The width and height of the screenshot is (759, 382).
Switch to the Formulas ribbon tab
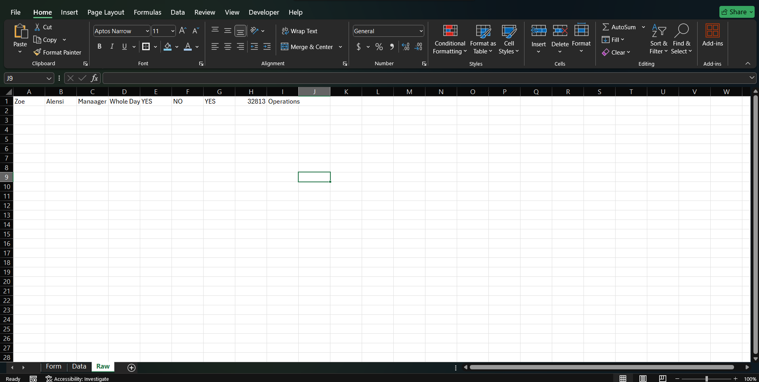pos(147,12)
